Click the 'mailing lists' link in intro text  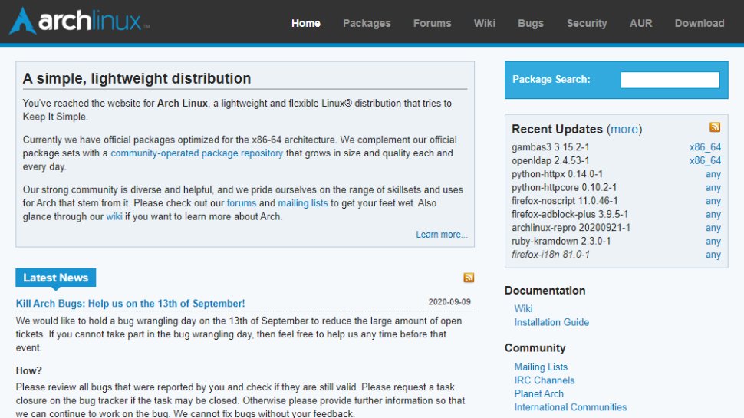[303, 203]
